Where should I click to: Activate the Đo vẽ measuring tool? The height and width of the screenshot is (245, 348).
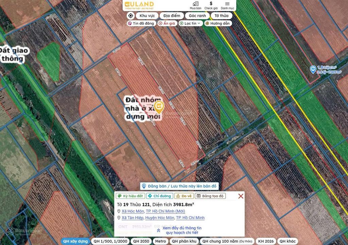pyautogui.click(x=184, y=196)
